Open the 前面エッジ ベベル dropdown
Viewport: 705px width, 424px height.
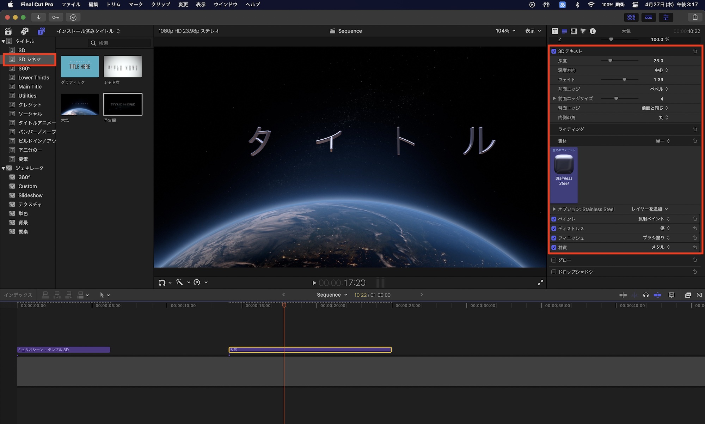coord(659,89)
